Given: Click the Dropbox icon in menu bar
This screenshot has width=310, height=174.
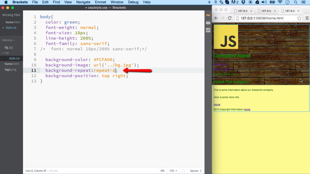Looking at the screenshot, I should (243, 2).
